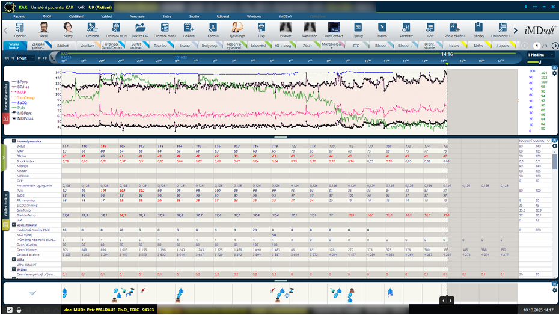
Task: Toggle the Puls series in chart legend
Action: click(21, 108)
